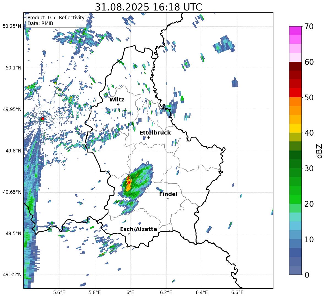Click the 10 value on the colorbar
The height and width of the screenshot is (298, 326).
click(x=309, y=239)
